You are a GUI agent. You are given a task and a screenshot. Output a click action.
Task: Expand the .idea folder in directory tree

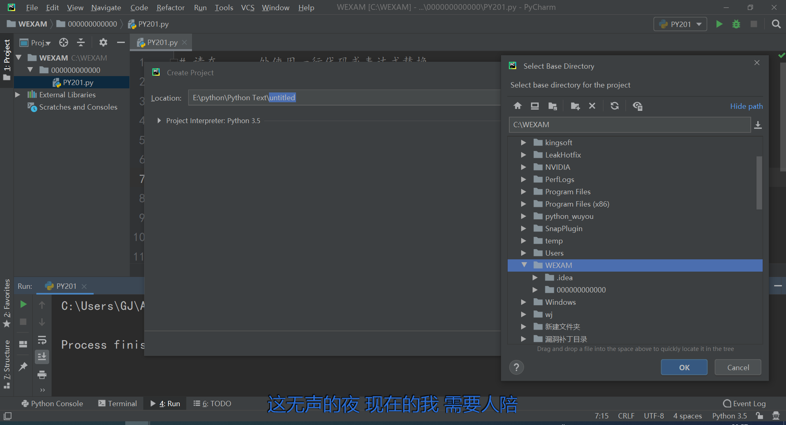(535, 278)
